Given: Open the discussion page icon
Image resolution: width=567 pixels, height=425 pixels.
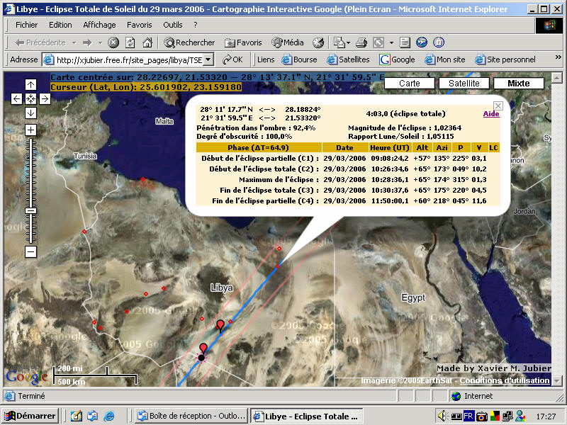Looking at the screenshot, I should 405,42.
